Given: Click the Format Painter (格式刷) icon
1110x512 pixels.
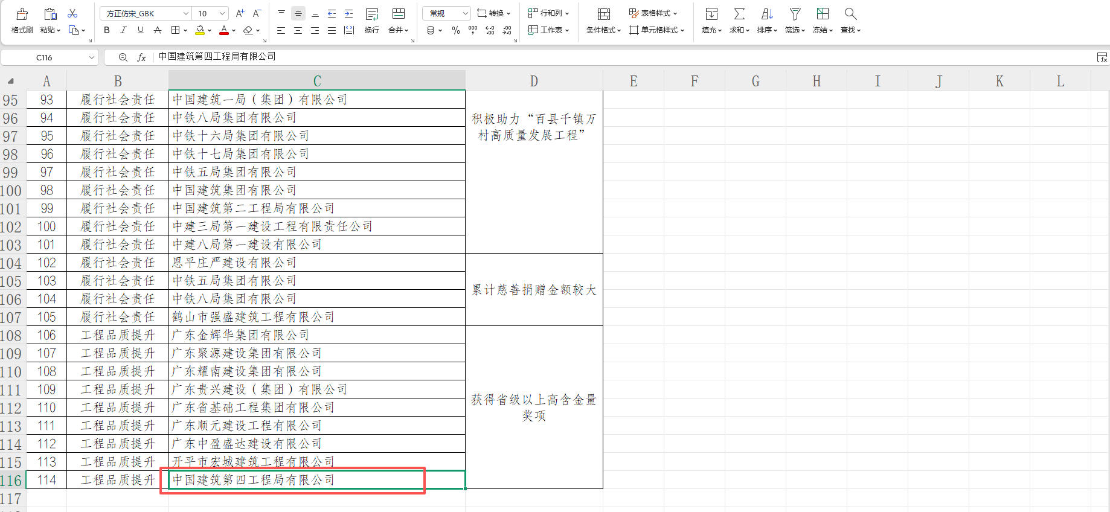Looking at the screenshot, I should (22, 14).
